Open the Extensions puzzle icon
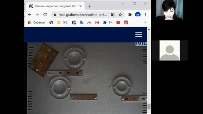The image size is (203, 114). pyautogui.click(x=130, y=15)
